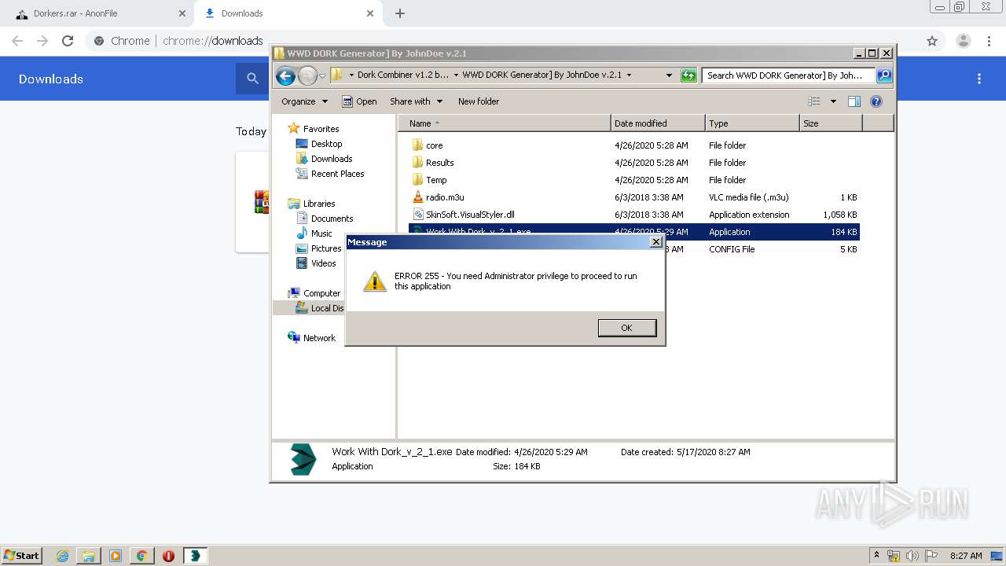Open Chrome from the taskbar

(142, 556)
